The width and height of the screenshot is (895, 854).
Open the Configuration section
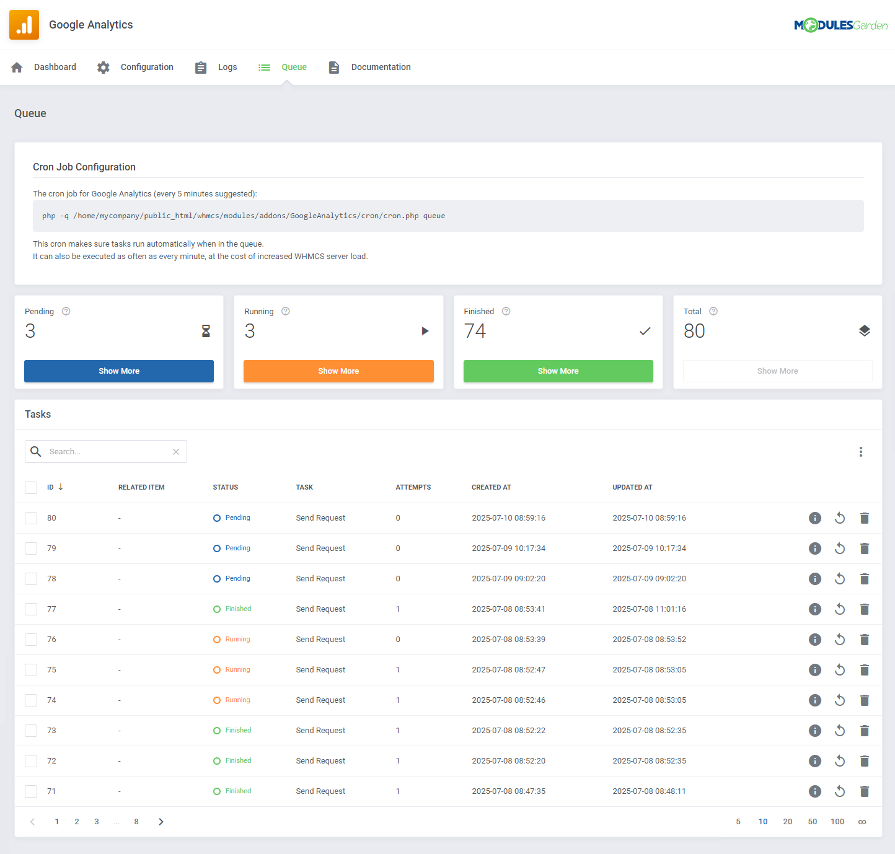coord(146,67)
